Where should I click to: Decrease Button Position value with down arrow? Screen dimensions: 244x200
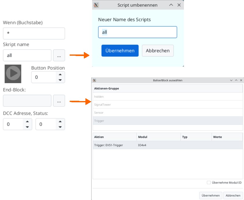point(60,80)
